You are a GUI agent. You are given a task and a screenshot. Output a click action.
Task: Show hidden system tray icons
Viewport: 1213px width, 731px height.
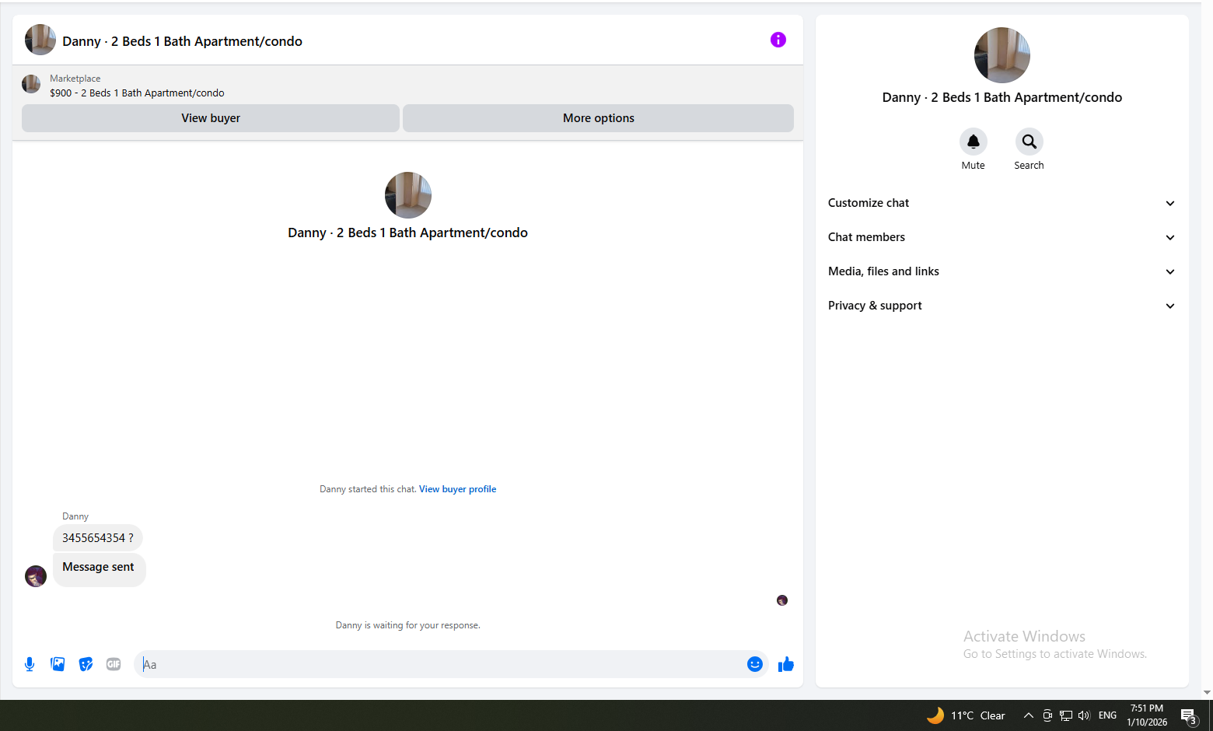pyautogui.click(x=1029, y=715)
